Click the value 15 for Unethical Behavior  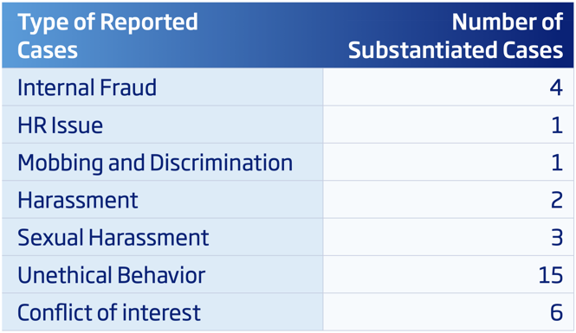click(551, 275)
